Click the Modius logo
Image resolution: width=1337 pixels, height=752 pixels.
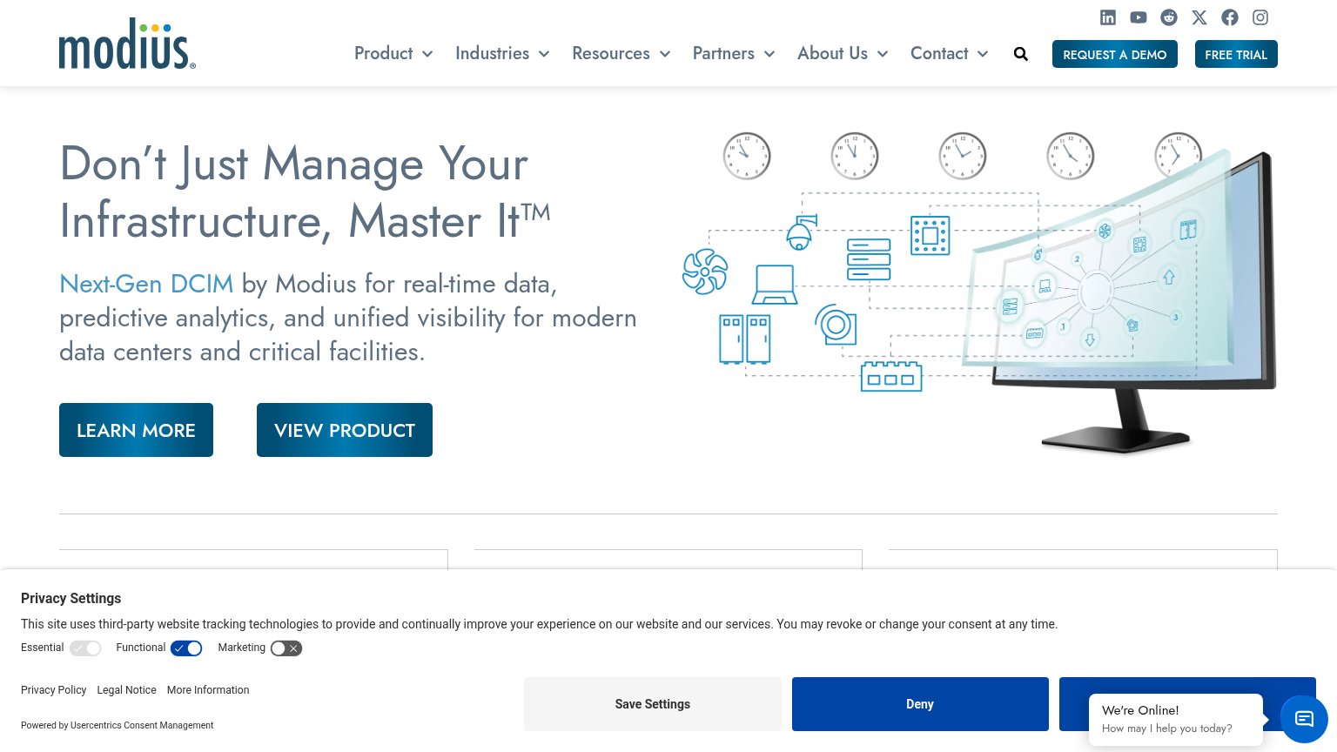127,44
